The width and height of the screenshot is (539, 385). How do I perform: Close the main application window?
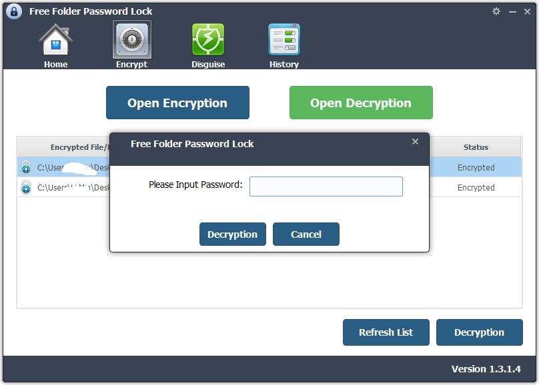527,12
